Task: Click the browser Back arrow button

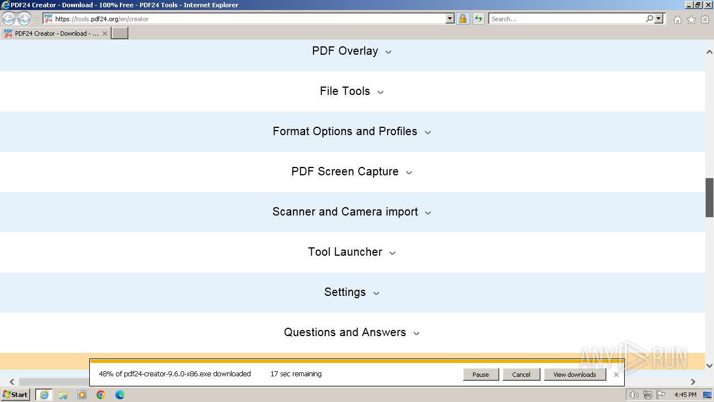Action: 8,18
